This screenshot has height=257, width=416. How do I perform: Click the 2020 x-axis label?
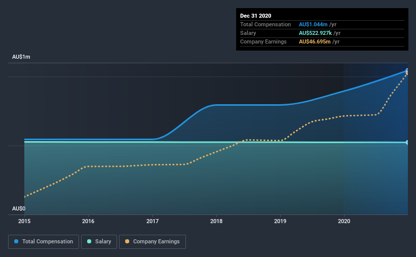(x=344, y=221)
